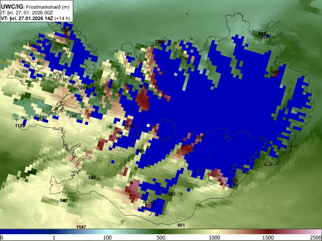Click the 1129 value label on map

coord(20,126)
